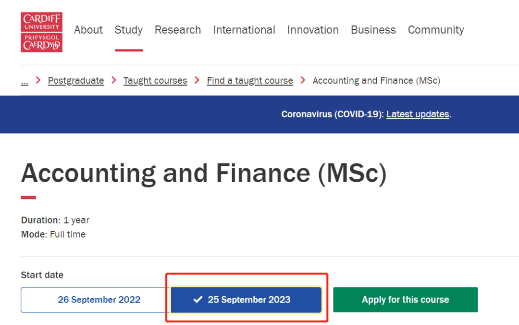
Task: Open the Study menu
Action: (128, 30)
